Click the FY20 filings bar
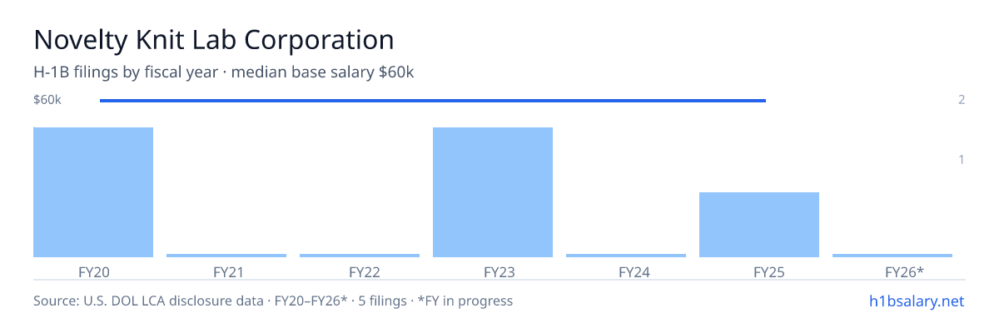Image resolution: width=999 pixels, height=333 pixels. point(93,192)
